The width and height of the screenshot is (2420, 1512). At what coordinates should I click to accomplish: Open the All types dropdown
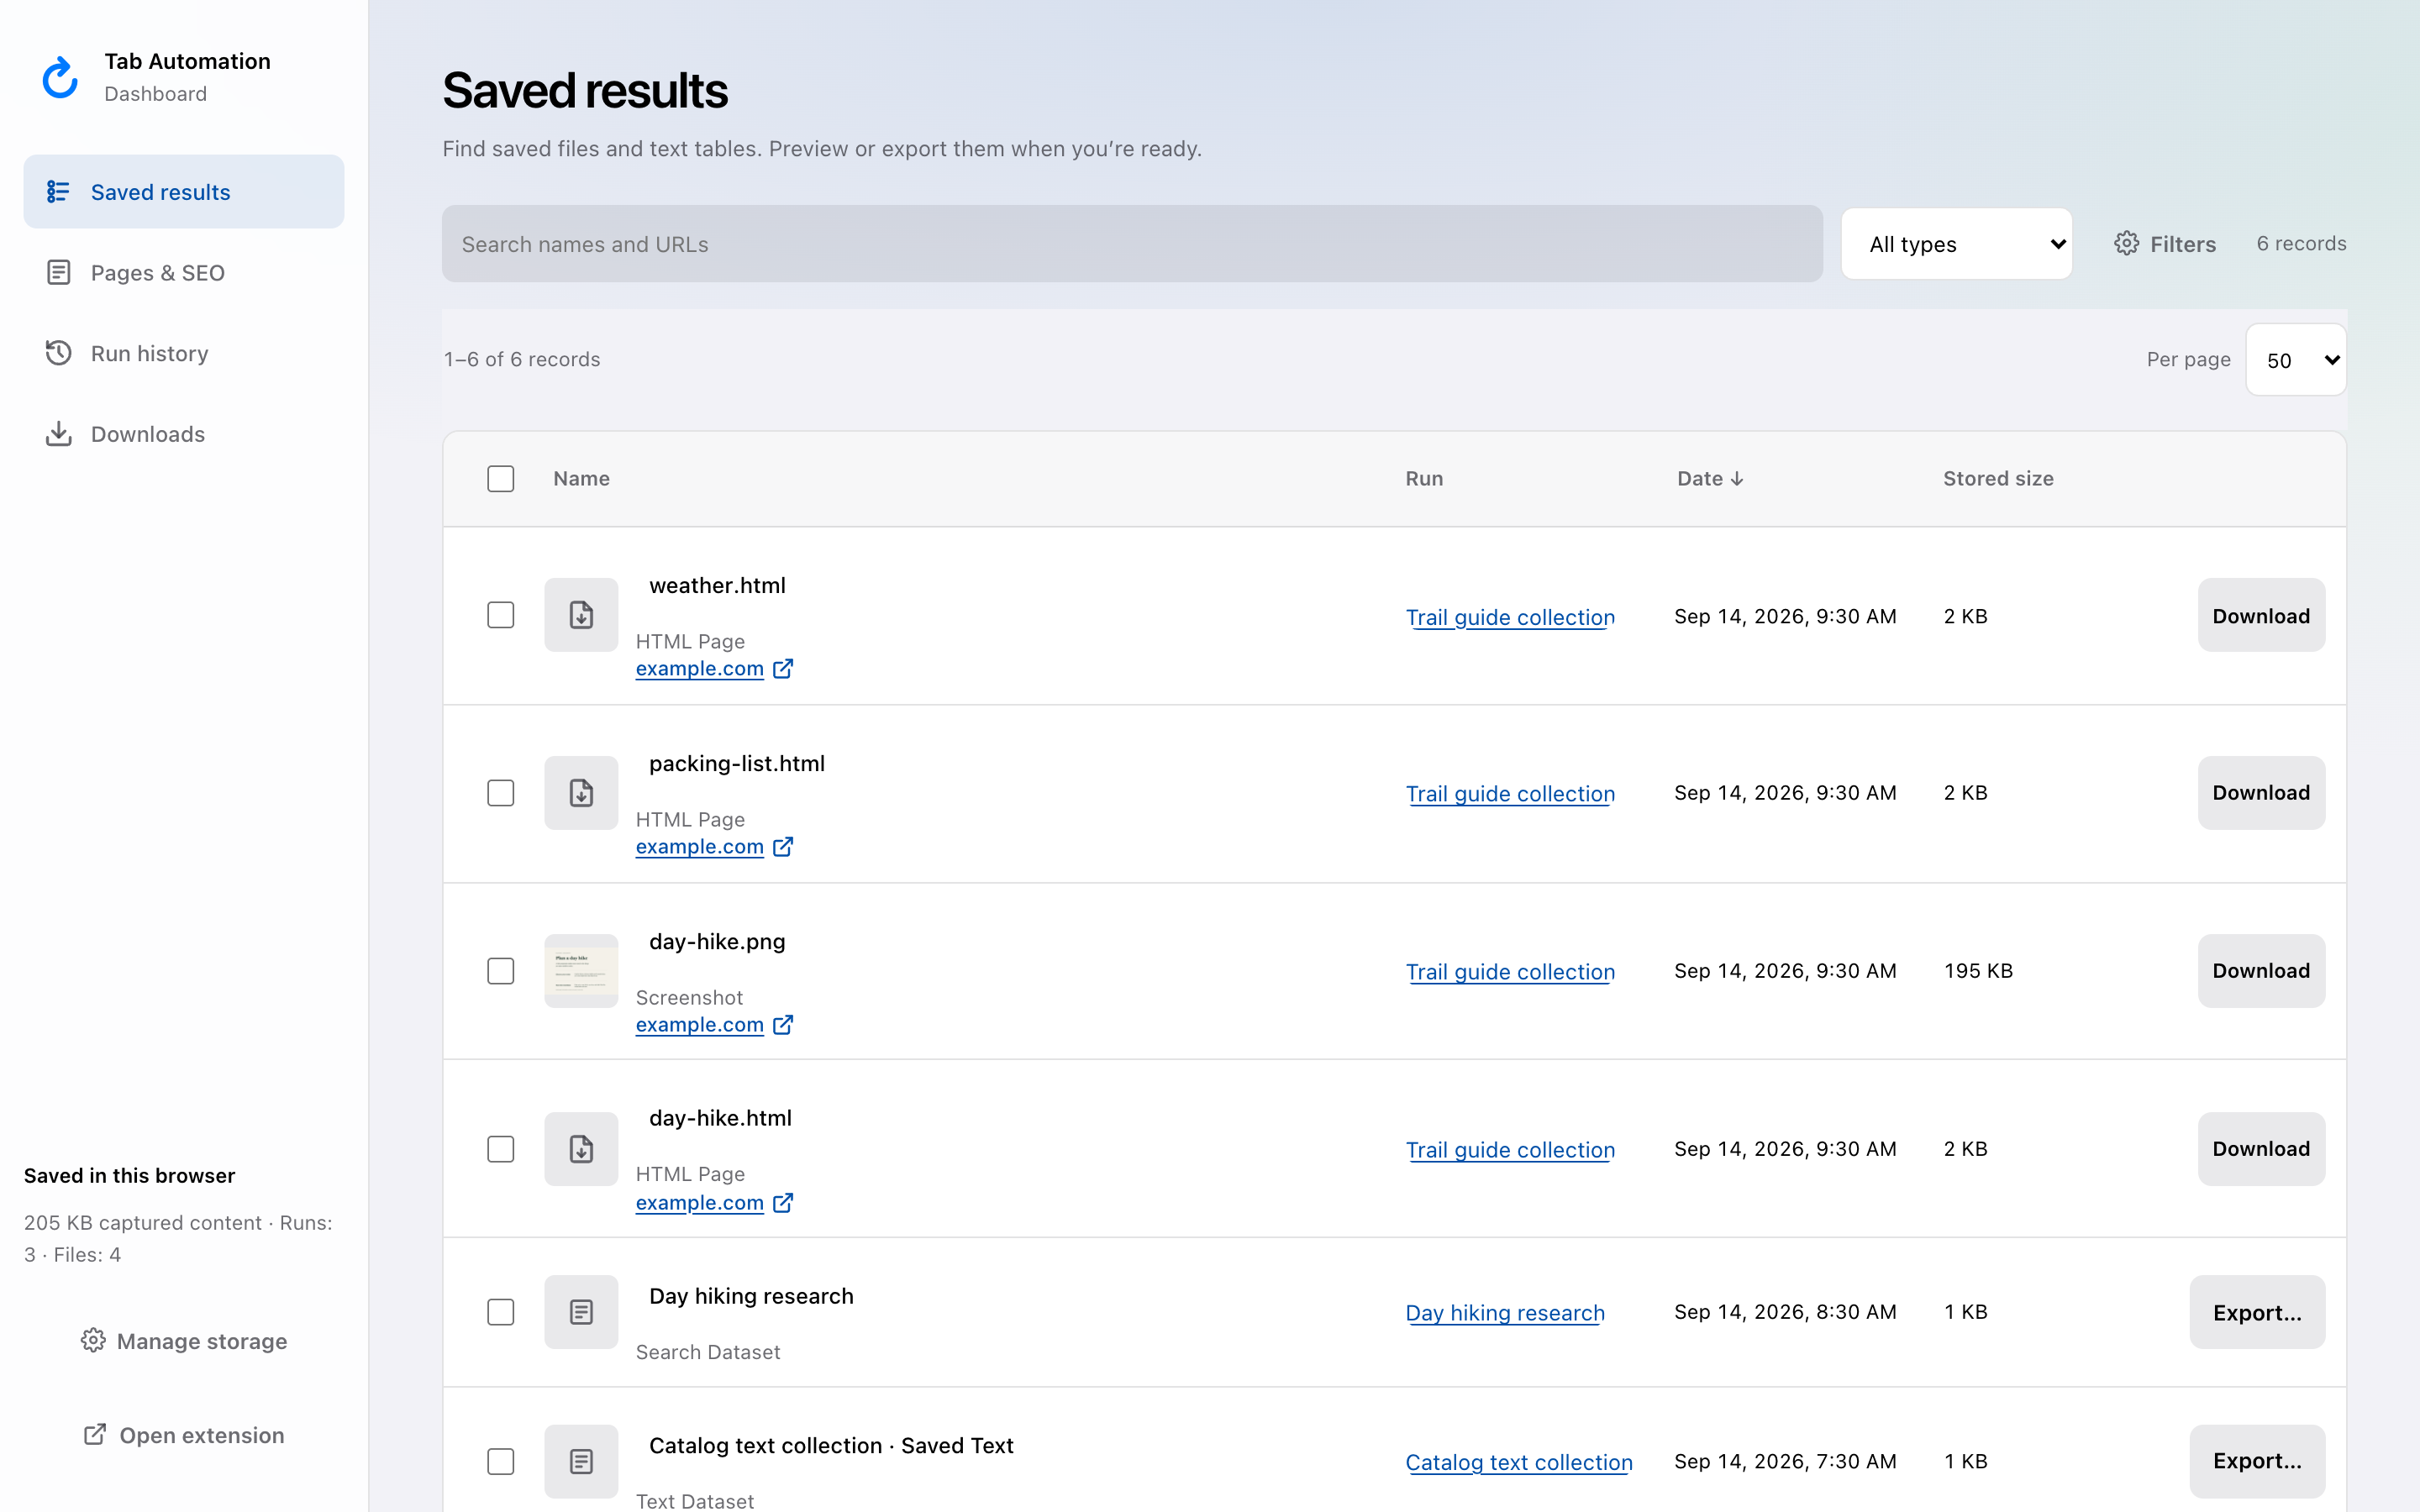tap(1956, 244)
